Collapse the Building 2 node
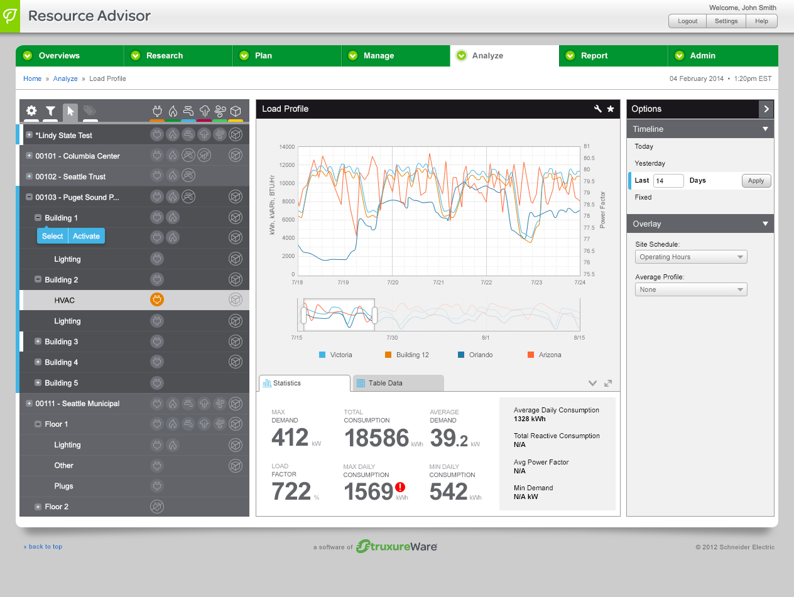Image resolution: width=794 pixels, height=597 pixels. 38,279
